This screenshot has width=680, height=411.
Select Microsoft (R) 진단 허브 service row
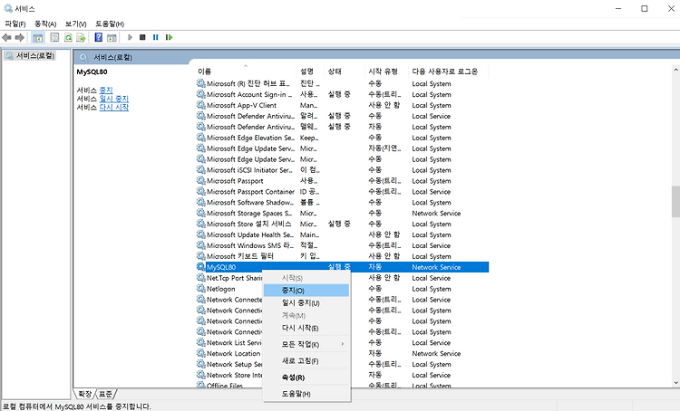pyautogui.click(x=342, y=83)
